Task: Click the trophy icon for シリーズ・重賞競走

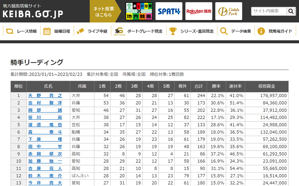Action: tap(173, 31)
